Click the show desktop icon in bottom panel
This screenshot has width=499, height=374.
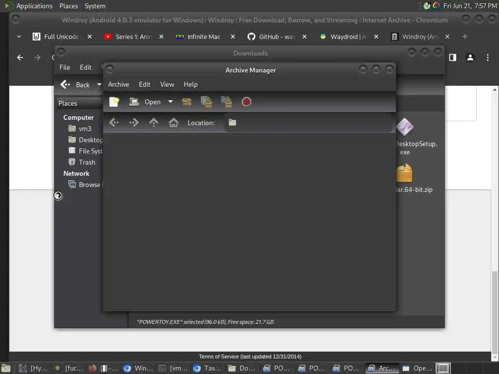(x=6, y=368)
